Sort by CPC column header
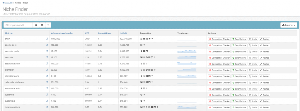This screenshot has width=300, height=111. coord(87,33)
